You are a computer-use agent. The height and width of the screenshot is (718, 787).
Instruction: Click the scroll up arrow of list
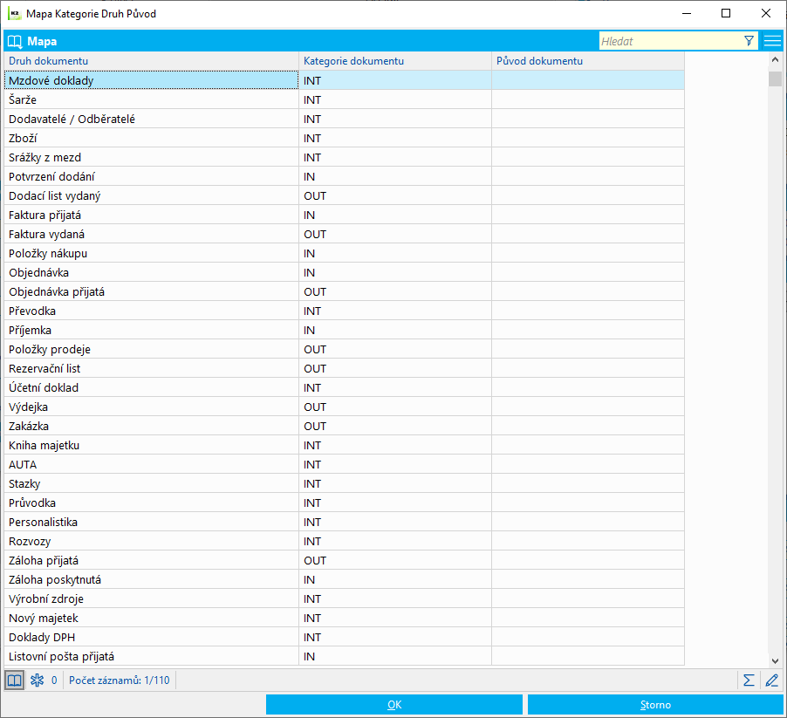(775, 59)
